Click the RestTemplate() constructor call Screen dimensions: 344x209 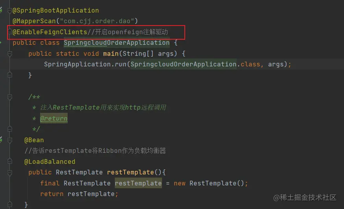point(217,183)
